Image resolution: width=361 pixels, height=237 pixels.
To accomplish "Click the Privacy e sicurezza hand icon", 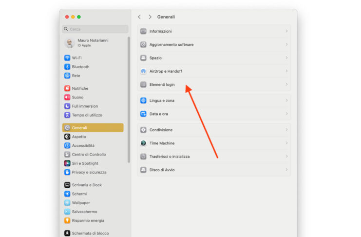I will click(x=67, y=172).
